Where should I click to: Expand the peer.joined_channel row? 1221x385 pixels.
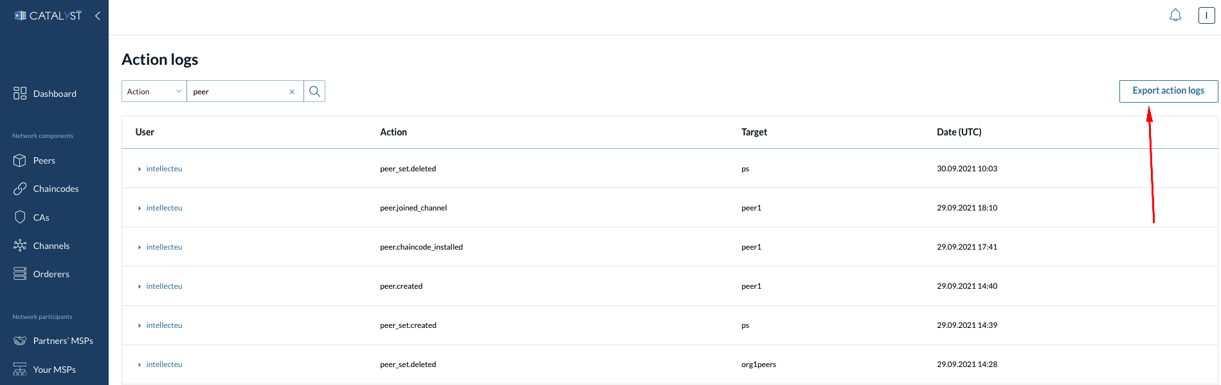tap(140, 208)
